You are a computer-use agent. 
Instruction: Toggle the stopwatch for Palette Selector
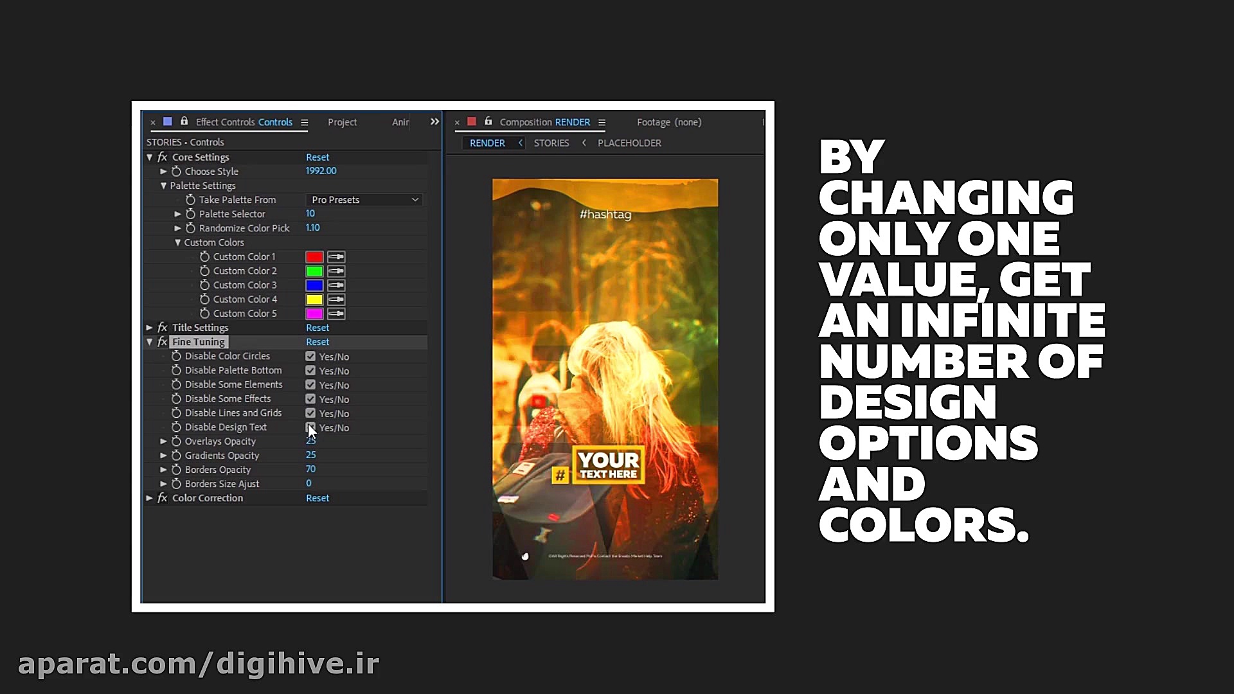click(190, 214)
